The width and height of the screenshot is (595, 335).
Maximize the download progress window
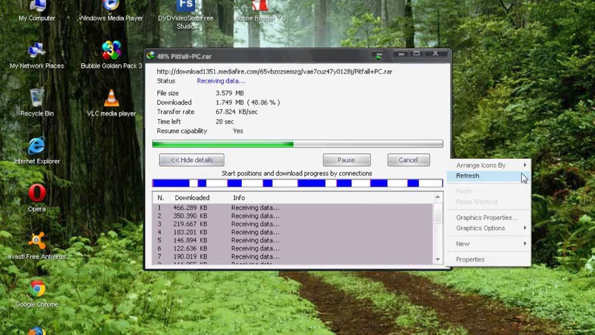(x=416, y=54)
